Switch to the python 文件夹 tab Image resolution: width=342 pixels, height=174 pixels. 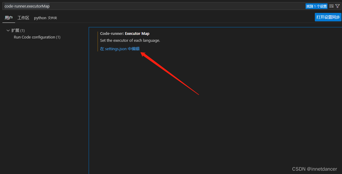[45, 18]
